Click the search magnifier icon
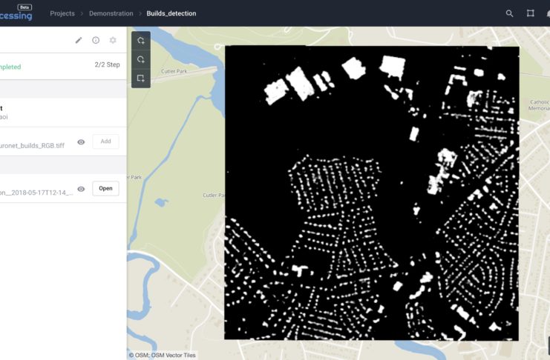This screenshot has width=550, height=360. point(509,13)
